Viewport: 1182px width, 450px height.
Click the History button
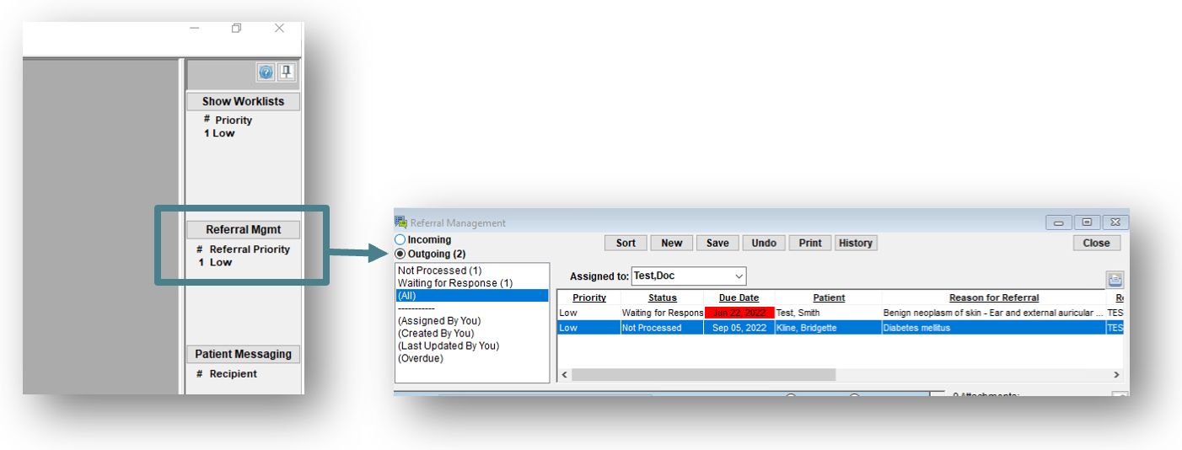tap(856, 243)
